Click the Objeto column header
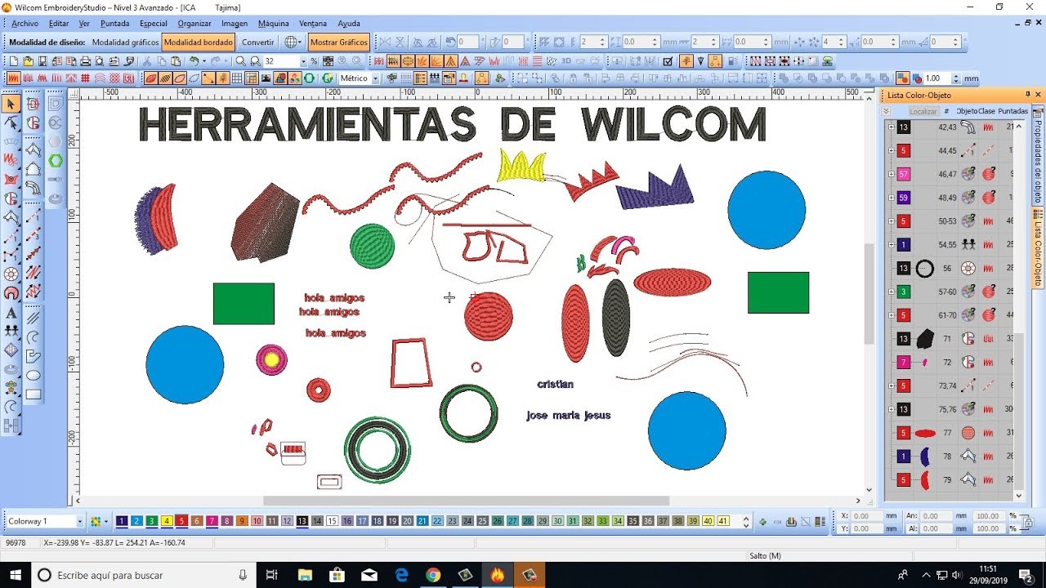The image size is (1046, 588). point(967,111)
